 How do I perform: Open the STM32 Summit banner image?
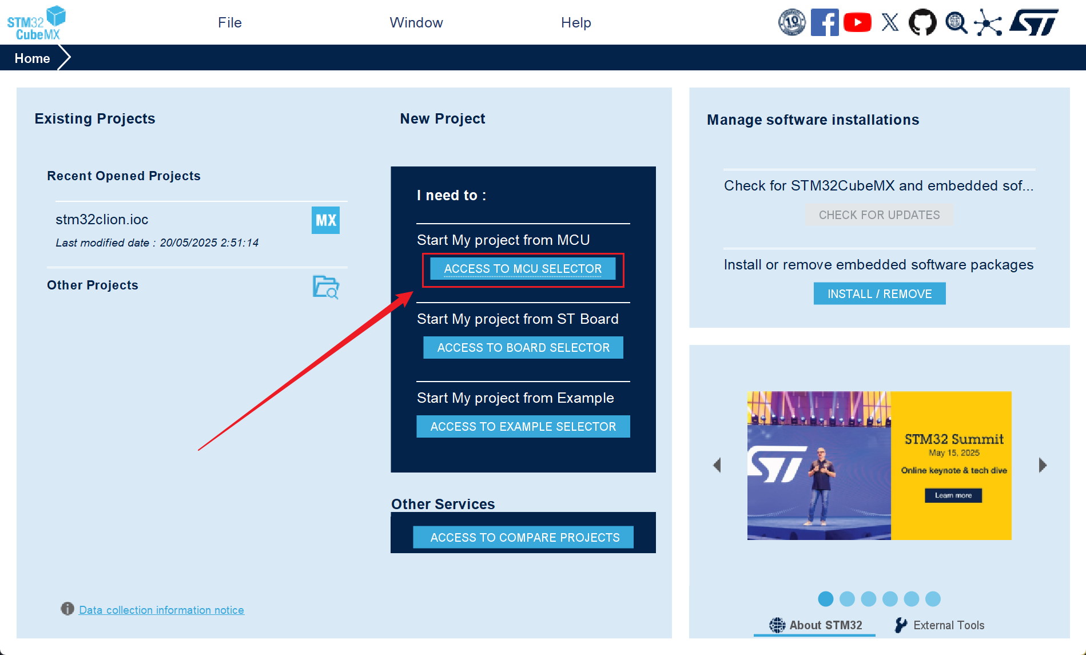pyautogui.click(x=880, y=466)
